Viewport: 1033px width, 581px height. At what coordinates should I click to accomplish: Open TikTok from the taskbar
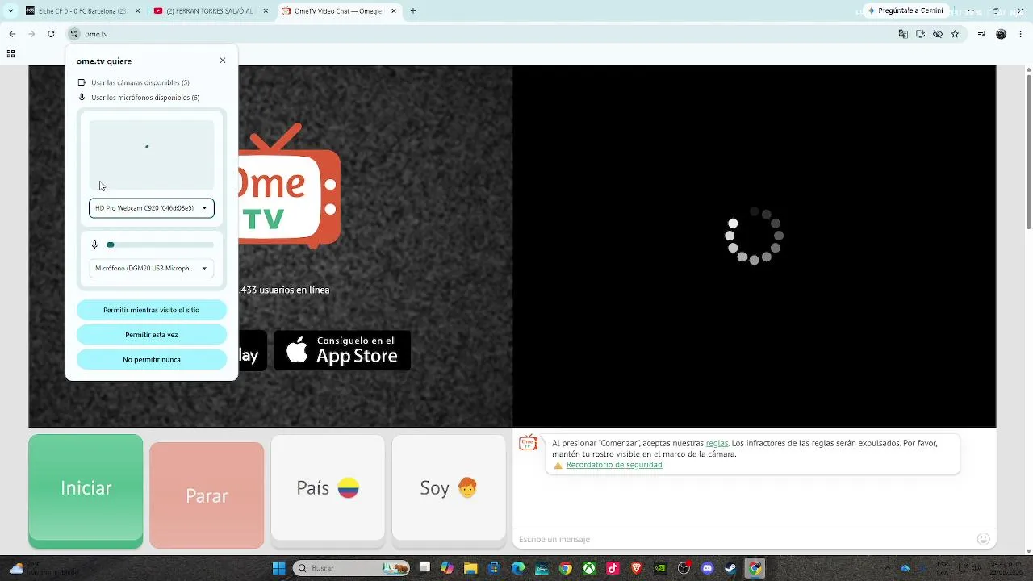[x=613, y=568]
